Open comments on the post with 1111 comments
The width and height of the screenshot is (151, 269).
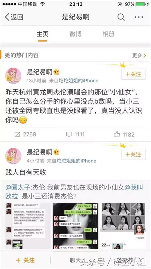[x=75, y=134]
